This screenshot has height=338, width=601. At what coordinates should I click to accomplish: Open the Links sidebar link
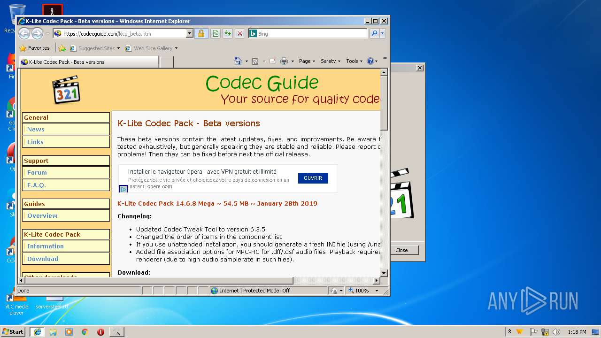click(35, 142)
